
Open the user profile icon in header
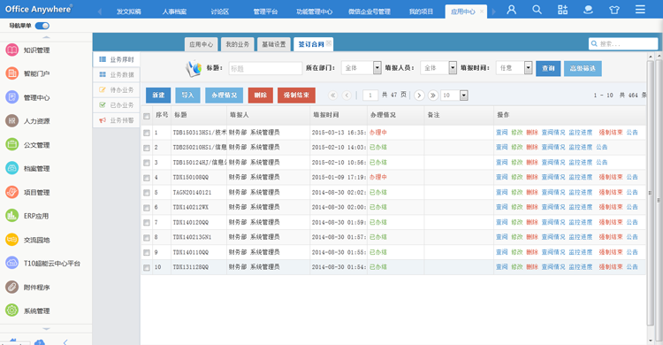coord(512,10)
